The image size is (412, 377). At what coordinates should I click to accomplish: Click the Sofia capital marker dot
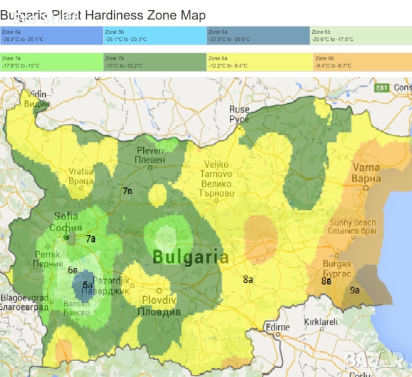67,238
